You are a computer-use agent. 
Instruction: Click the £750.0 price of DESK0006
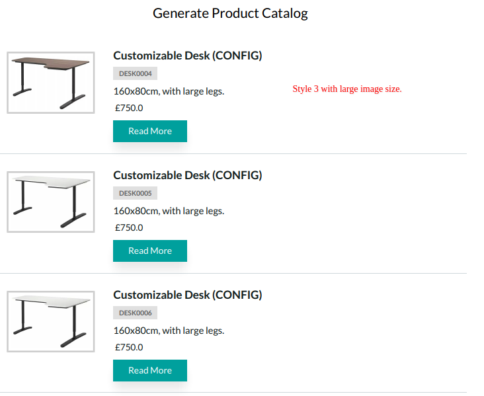(129, 347)
